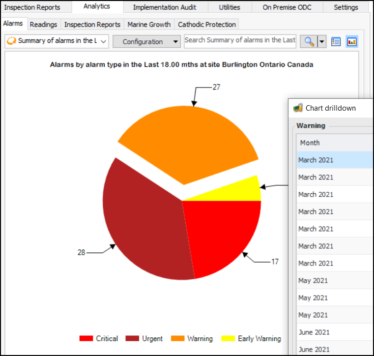Screen dimensions: 374x356
Task: Switch to chart view icon
Action: pos(352,42)
